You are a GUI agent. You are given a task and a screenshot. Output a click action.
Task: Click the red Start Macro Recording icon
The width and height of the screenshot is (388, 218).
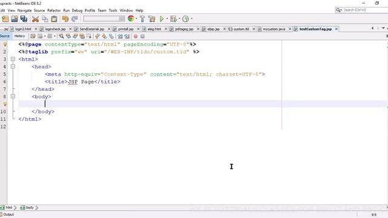coord(136,36)
